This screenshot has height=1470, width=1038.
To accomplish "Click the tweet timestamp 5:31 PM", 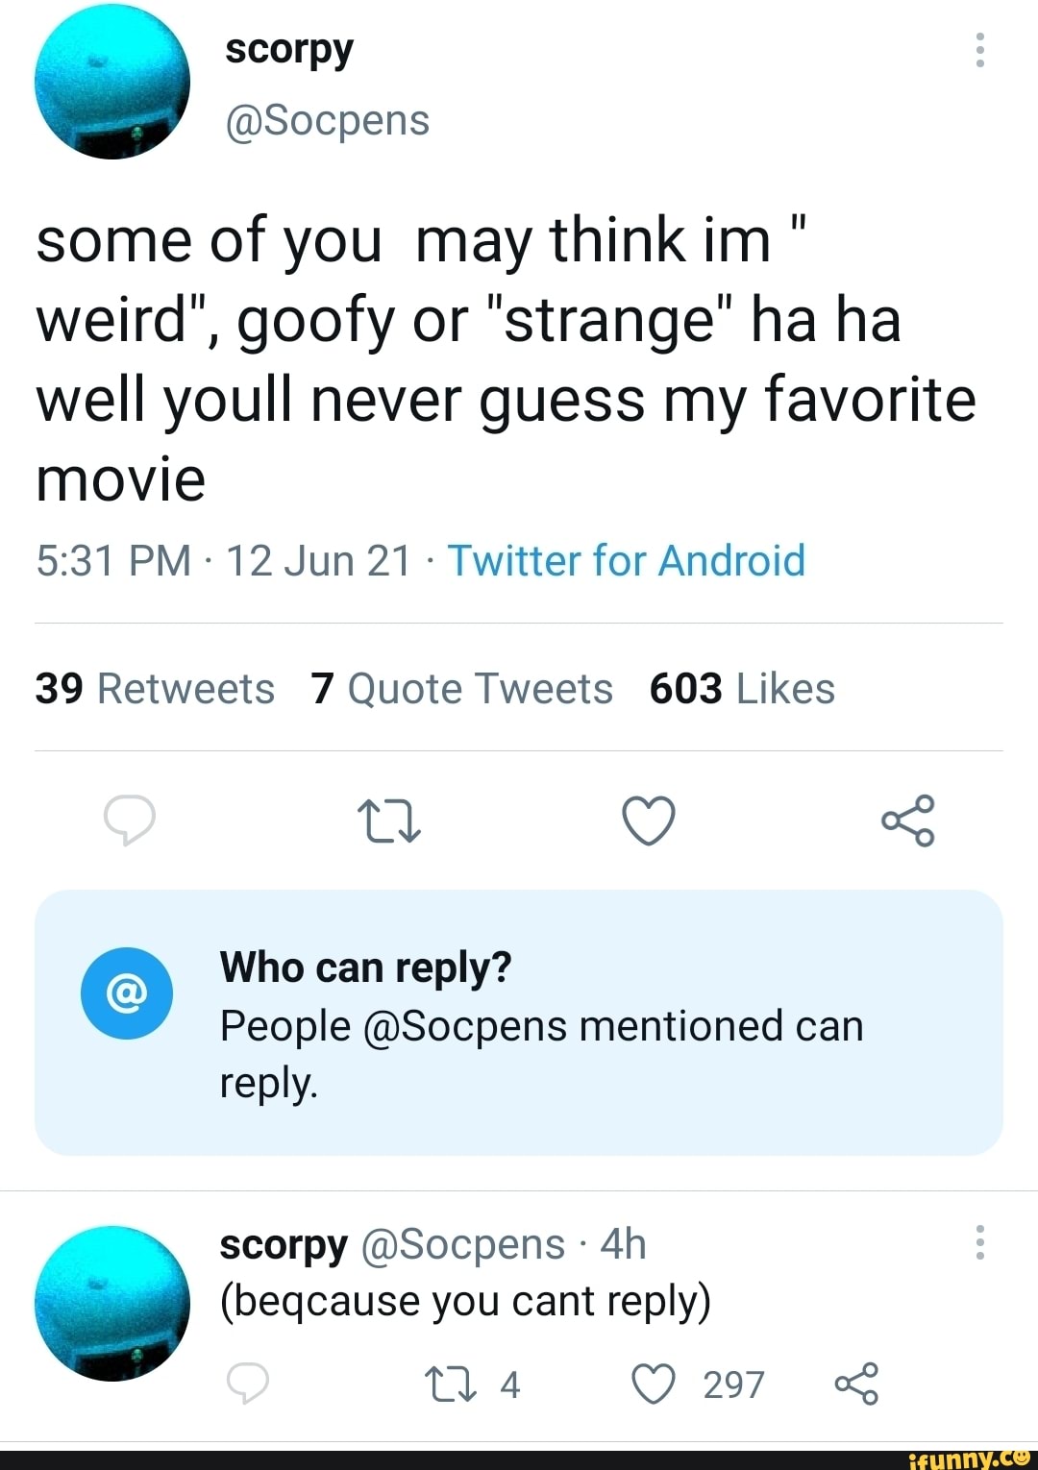I will 113,561.
